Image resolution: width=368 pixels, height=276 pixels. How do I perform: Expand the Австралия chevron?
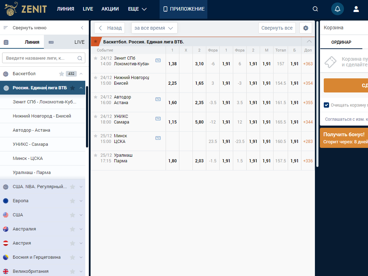pyautogui.click(x=81, y=229)
